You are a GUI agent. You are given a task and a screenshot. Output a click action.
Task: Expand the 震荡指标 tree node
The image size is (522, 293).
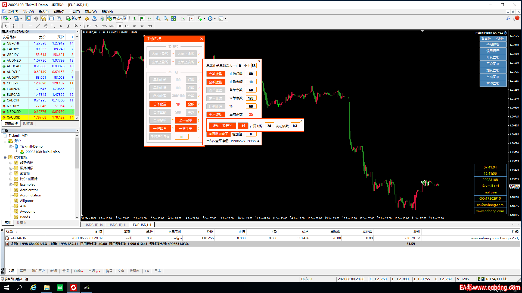[11, 168]
